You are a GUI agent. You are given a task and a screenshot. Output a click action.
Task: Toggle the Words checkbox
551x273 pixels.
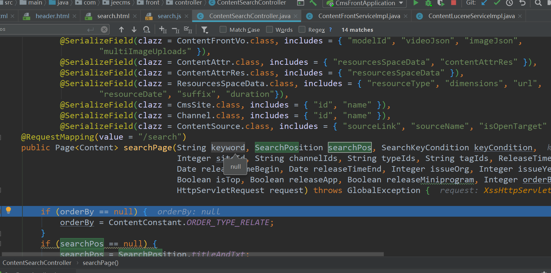coord(269,30)
